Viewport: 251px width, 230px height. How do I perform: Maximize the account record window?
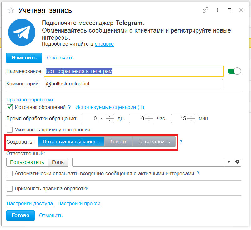pyautogui.click(x=229, y=10)
